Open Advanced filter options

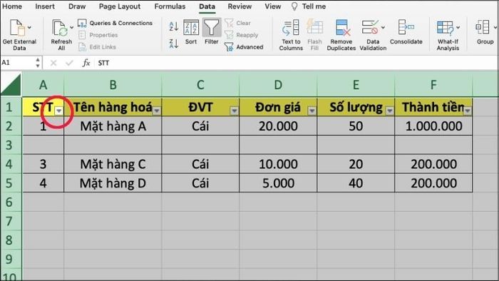click(x=244, y=47)
